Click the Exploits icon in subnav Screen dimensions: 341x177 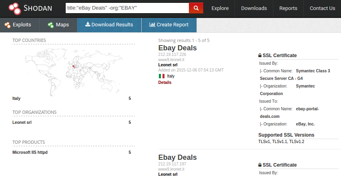click(x=7, y=25)
